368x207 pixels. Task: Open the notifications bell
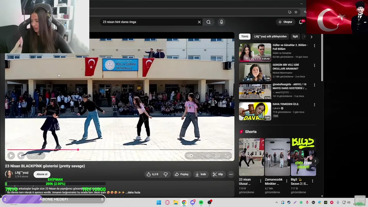pos(301,22)
